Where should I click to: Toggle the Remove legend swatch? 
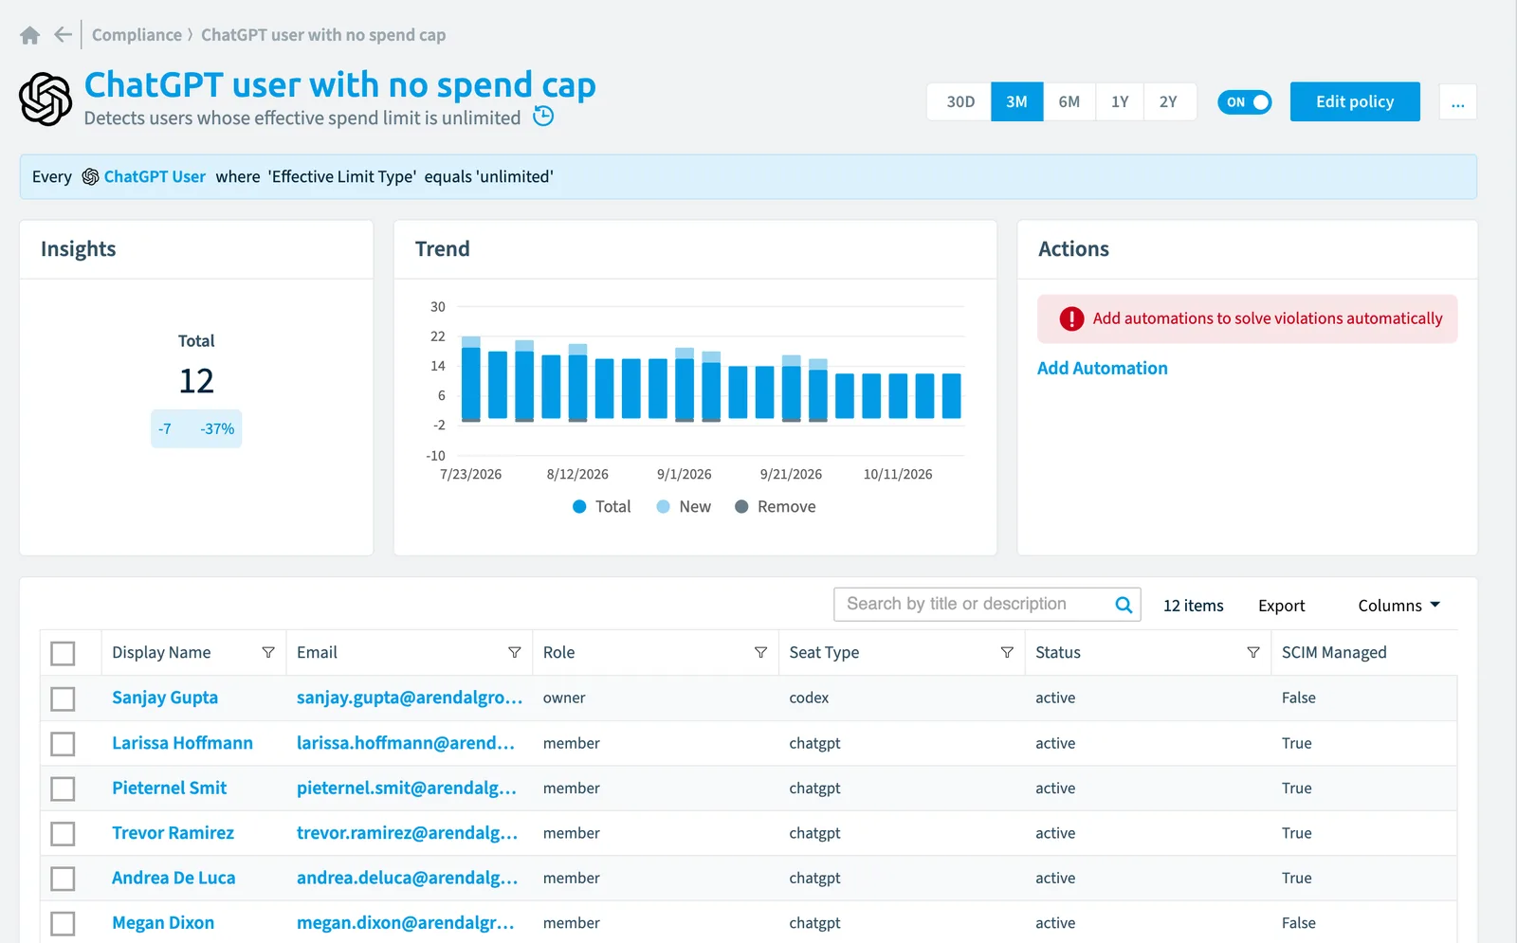pyautogui.click(x=741, y=507)
